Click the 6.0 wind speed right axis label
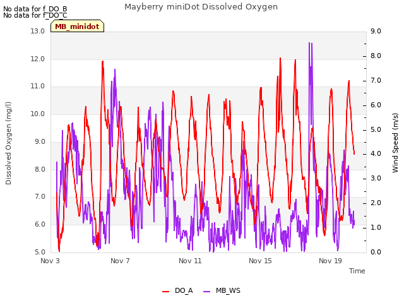This screenshot has height=303, width=404. pyautogui.click(x=376, y=105)
